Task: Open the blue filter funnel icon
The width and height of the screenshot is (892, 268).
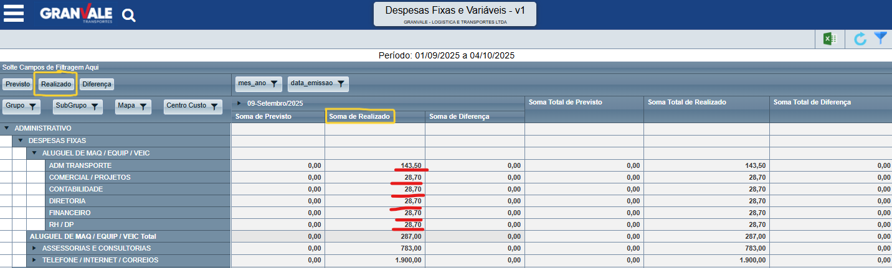Action: [x=880, y=38]
